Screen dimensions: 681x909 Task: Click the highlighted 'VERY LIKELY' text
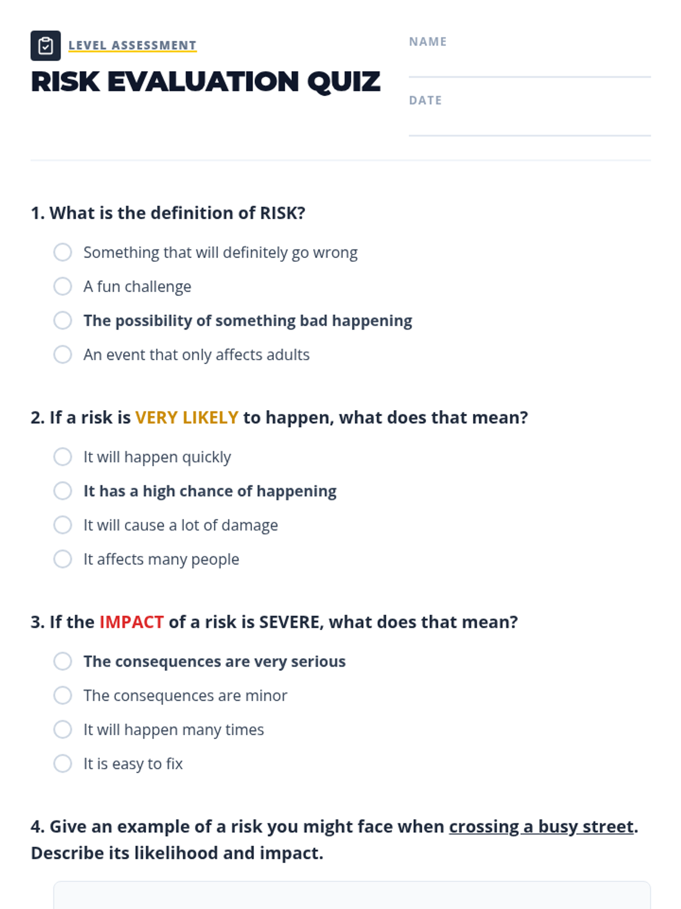[x=187, y=418]
